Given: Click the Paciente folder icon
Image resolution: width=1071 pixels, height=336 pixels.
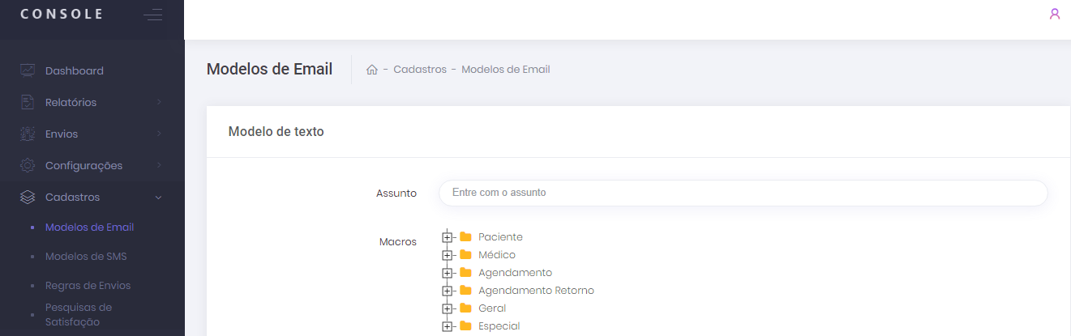Looking at the screenshot, I should pos(465,237).
